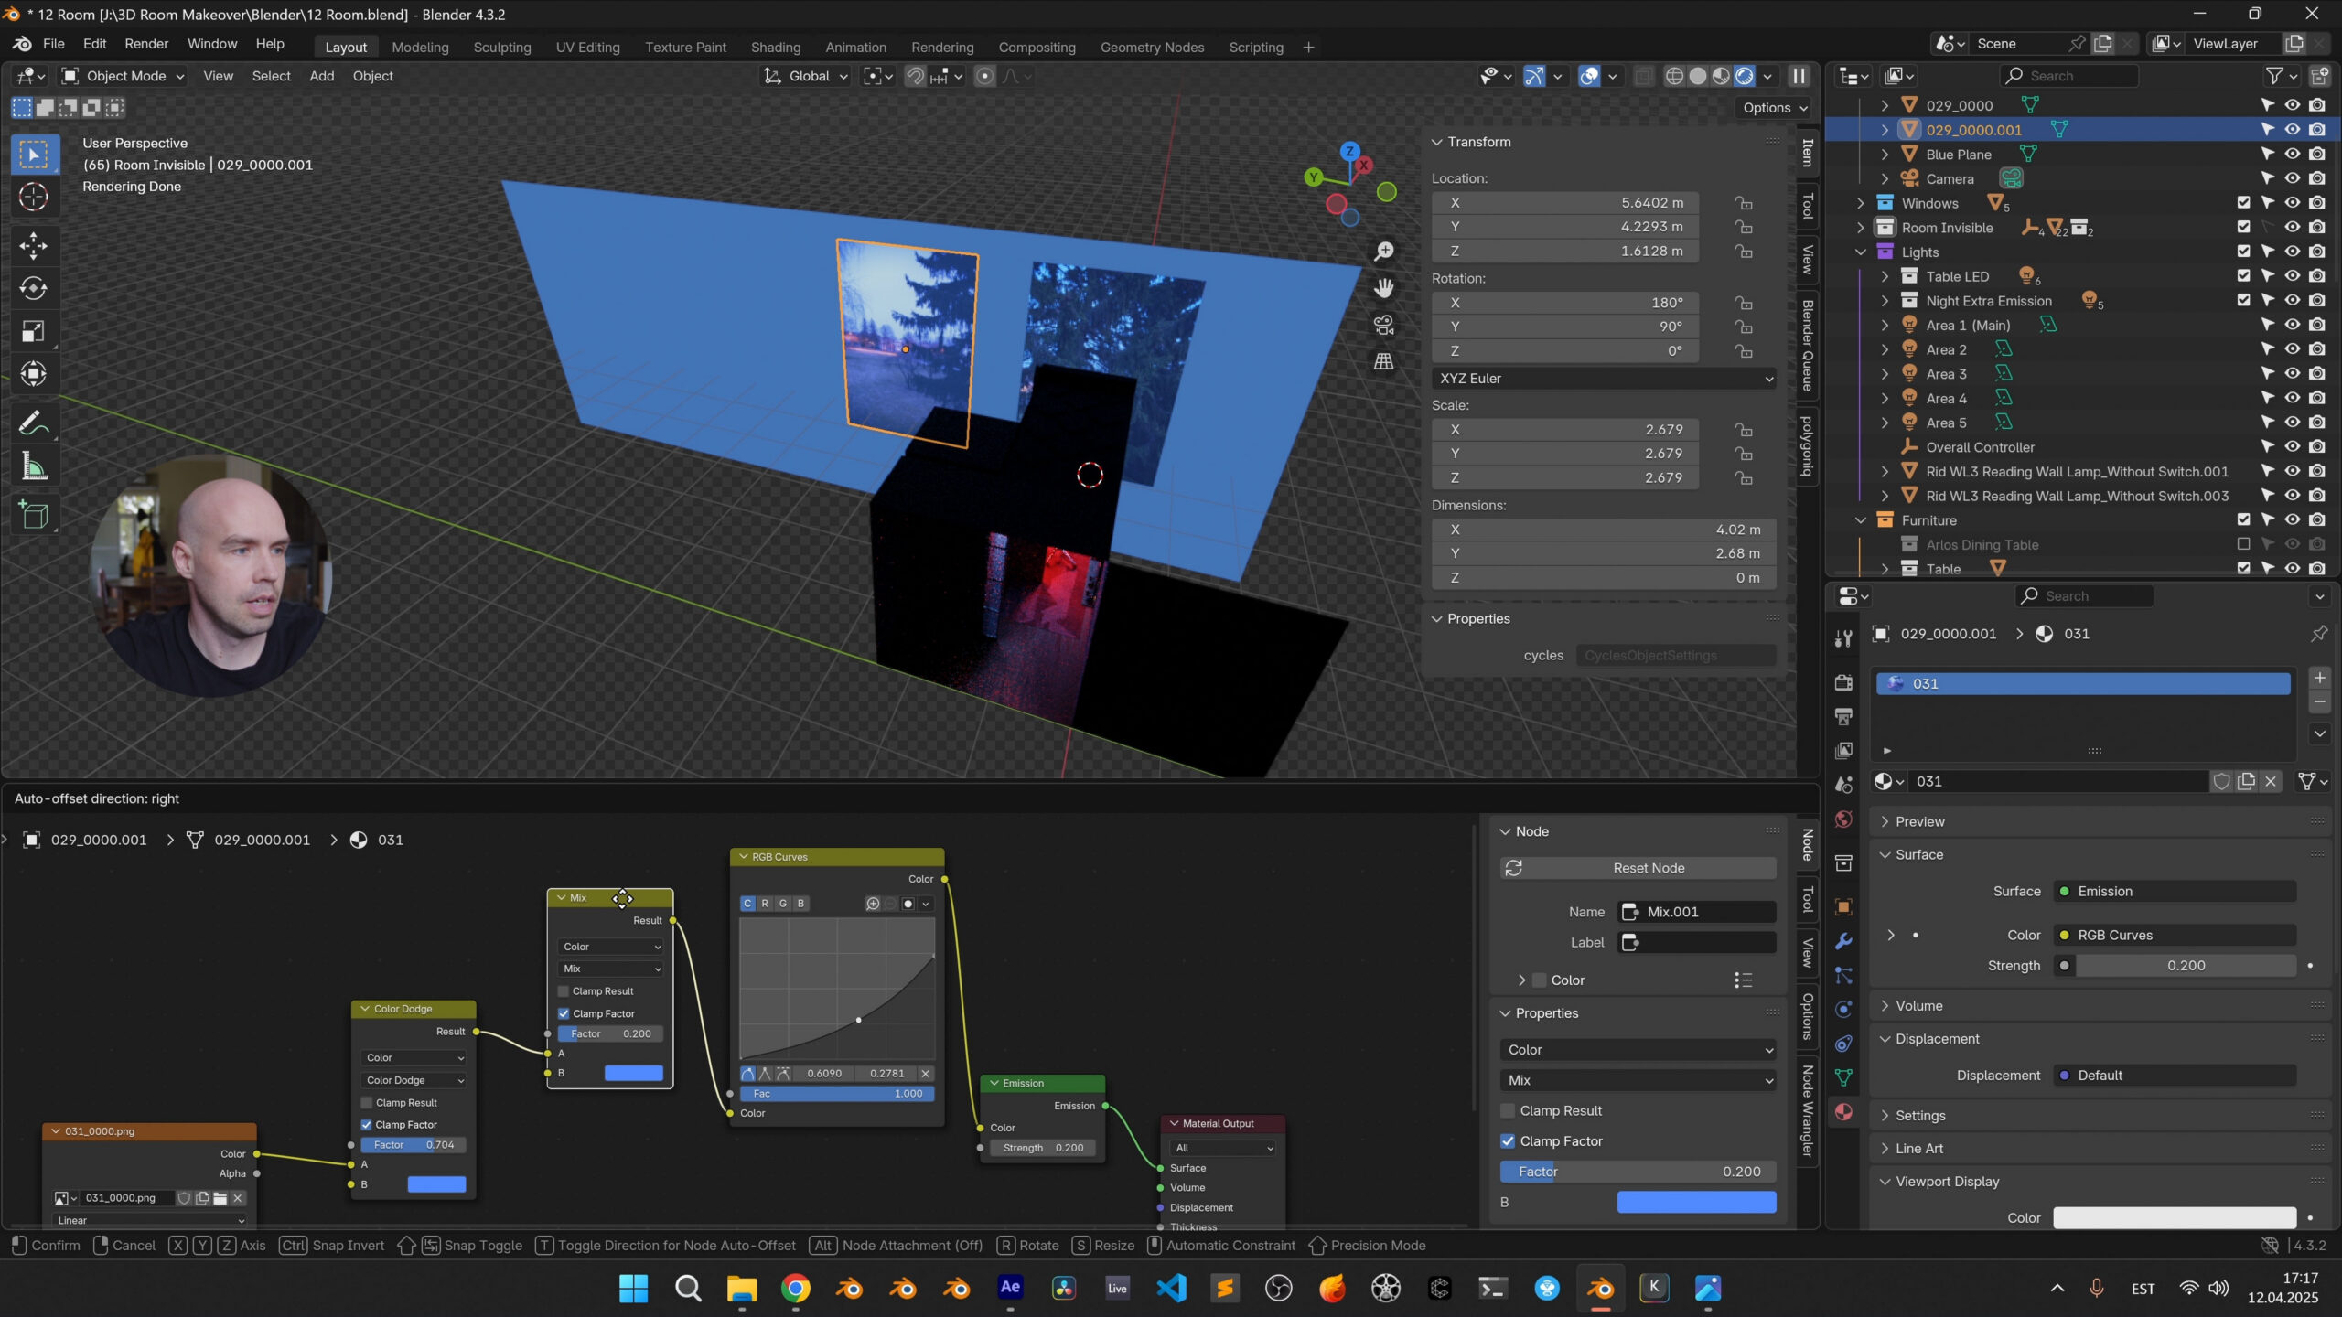Click the Mix node B color swatch
Image resolution: width=2342 pixels, height=1317 pixels.
[633, 1073]
